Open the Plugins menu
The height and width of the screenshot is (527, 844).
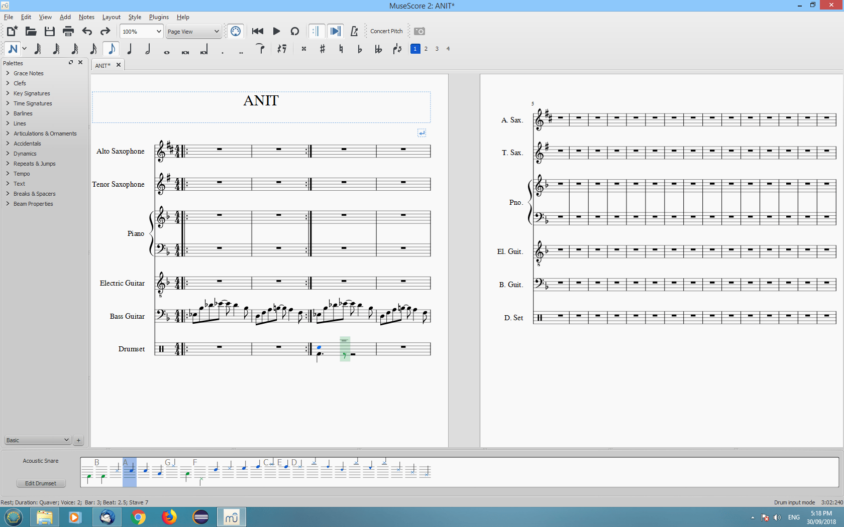159,17
